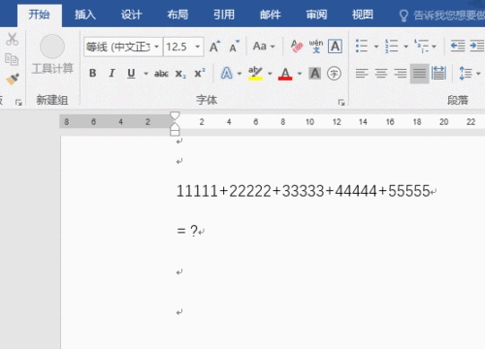This screenshot has height=349, width=485.
Task: Expand font color dropdown arrow
Action: pyautogui.click(x=300, y=74)
